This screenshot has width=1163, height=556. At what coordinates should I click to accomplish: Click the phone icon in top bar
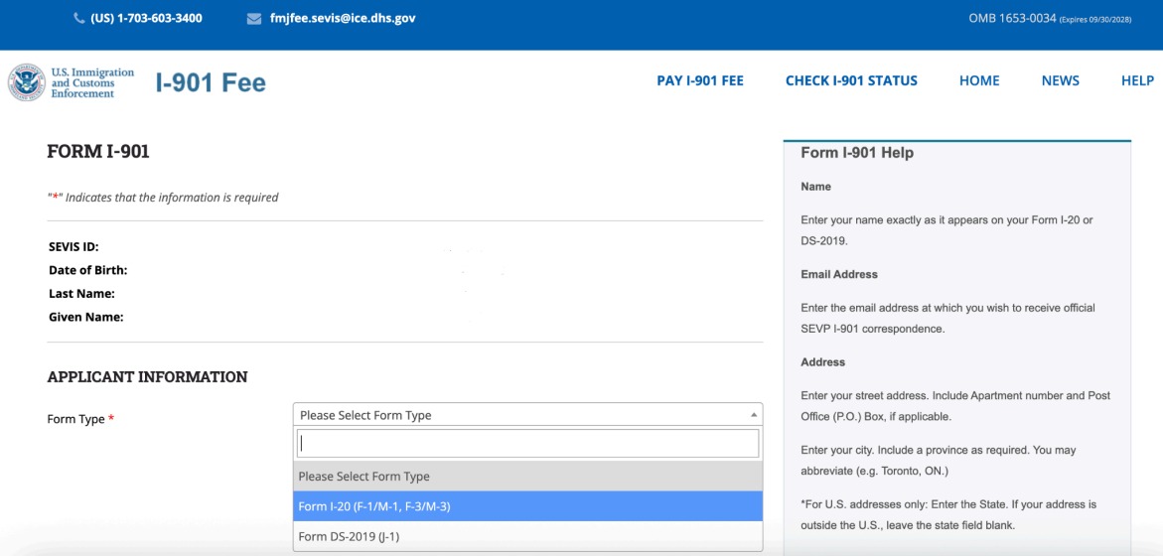[79, 19]
